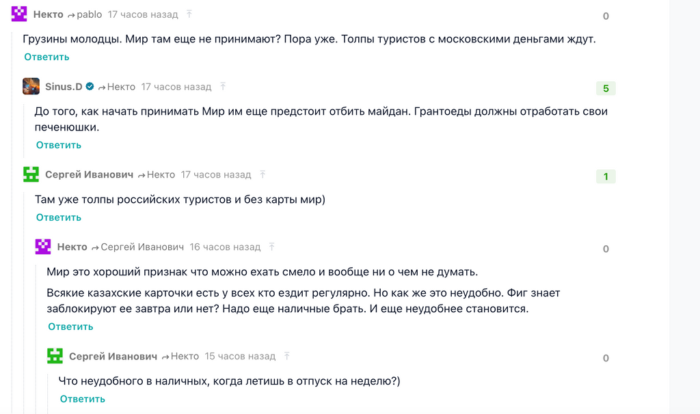Click Ответить under the first comment

(x=45, y=57)
